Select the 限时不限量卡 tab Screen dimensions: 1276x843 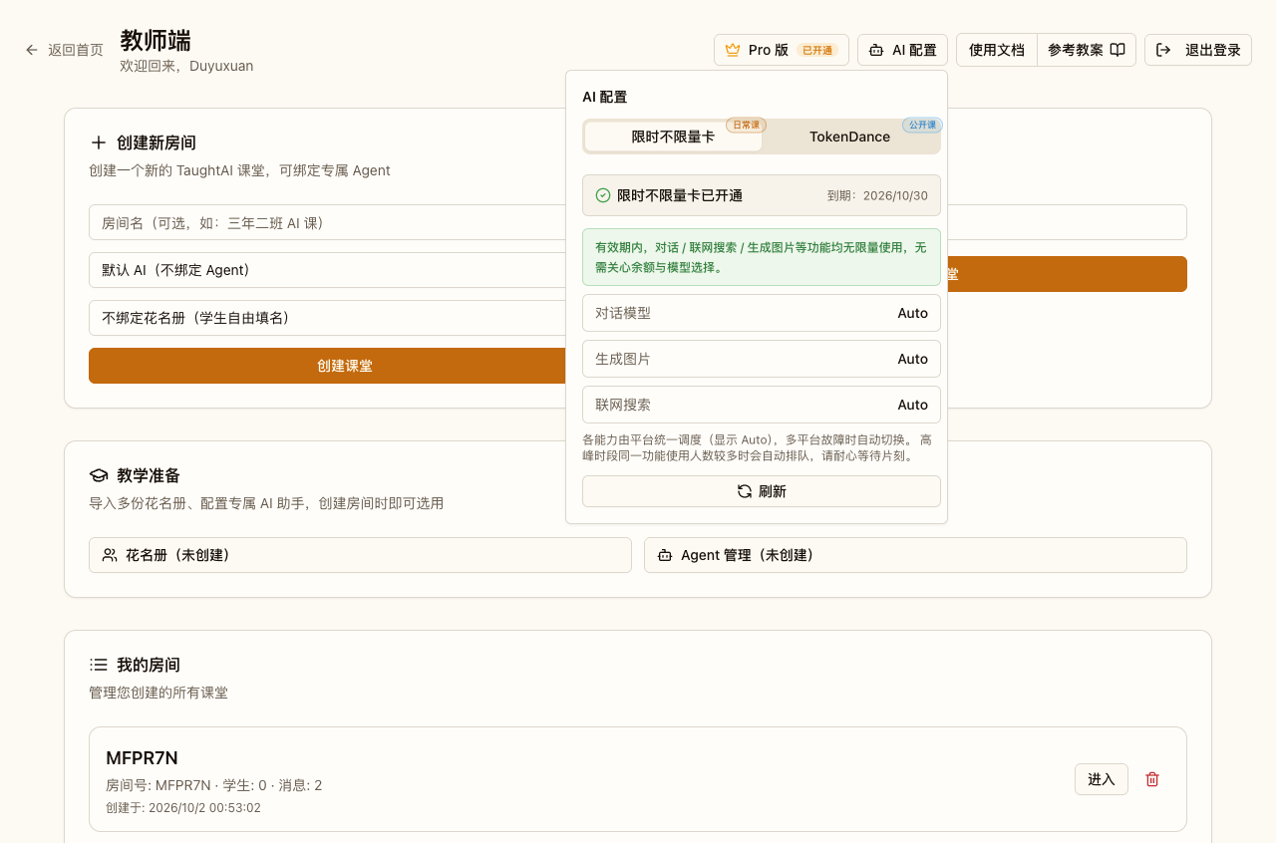click(673, 137)
